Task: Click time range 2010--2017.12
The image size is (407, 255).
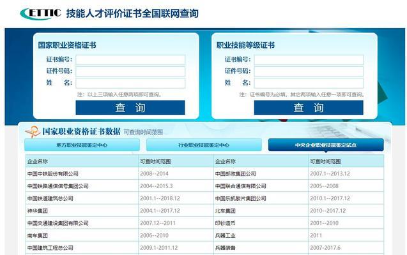Action: pos(328,211)
